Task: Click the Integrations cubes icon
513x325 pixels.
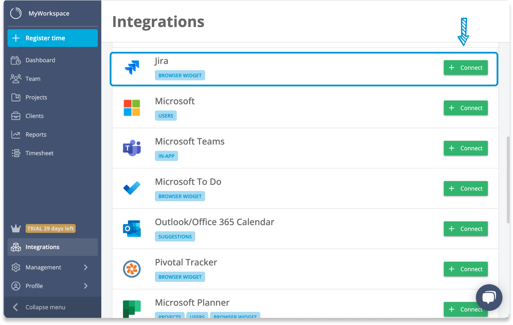Action: pyautogui.click(x=16, y=247)
